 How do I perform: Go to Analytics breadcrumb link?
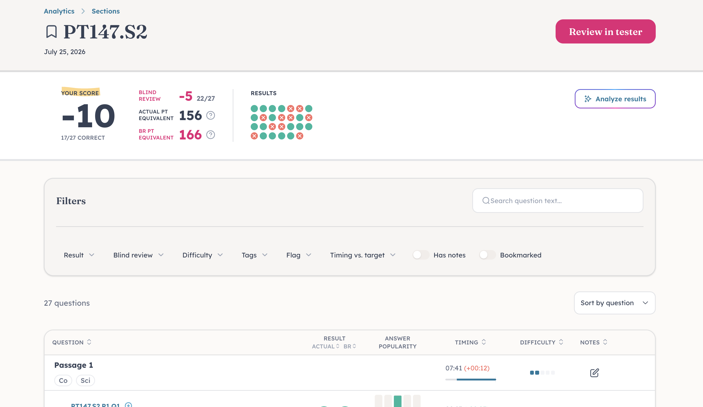(x=59, y=11)
